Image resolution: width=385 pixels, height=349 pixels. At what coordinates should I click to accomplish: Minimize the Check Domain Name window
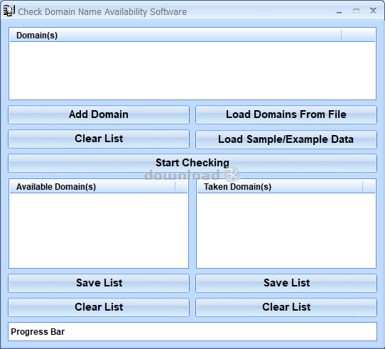coord(340,11)
